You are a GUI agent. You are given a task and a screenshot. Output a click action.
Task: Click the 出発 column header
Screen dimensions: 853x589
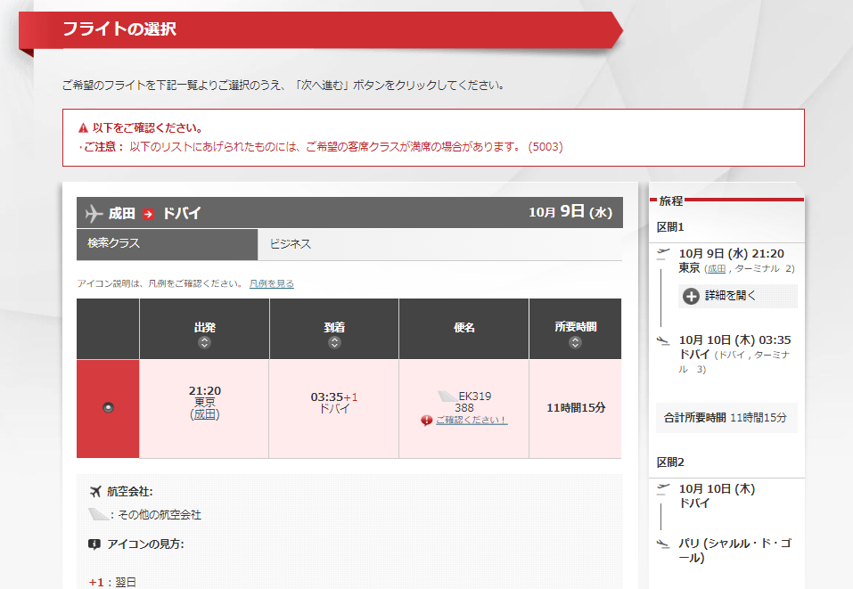pyautogui.click(x=204, y=327)
